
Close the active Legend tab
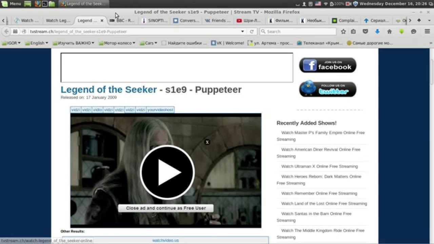[x=102, y=21]
